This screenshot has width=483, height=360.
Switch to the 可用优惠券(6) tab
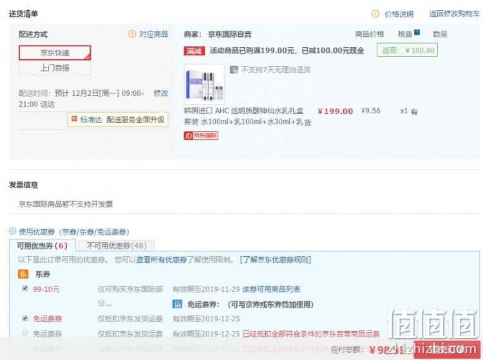coord(43,245)
